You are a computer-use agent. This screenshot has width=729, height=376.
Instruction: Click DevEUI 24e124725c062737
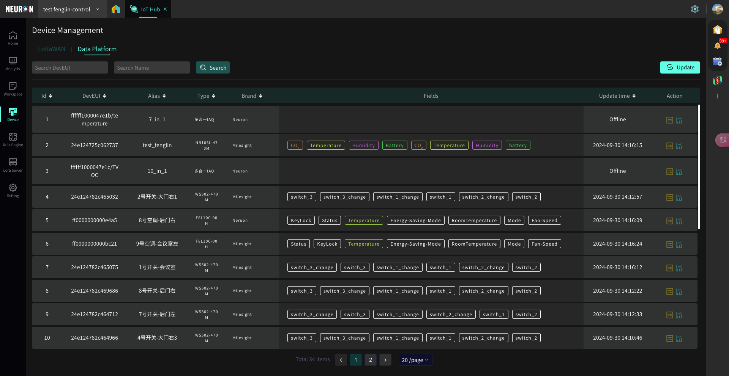coord(95,145)
